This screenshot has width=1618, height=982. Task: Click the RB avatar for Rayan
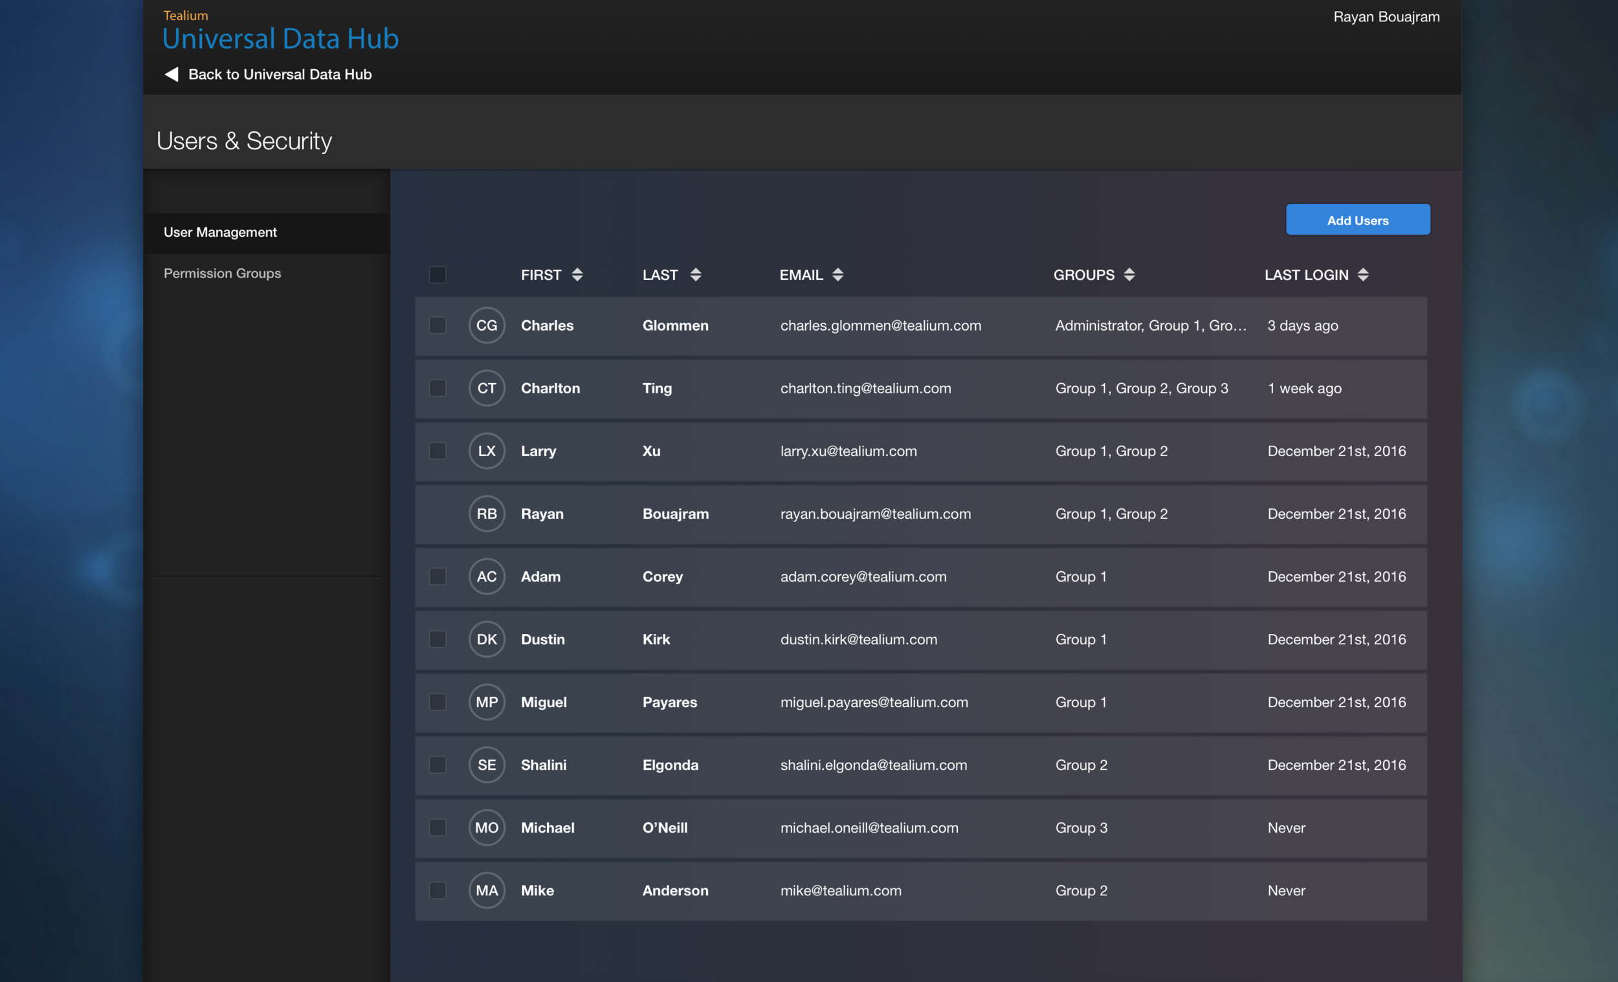(x=487, y=514)
